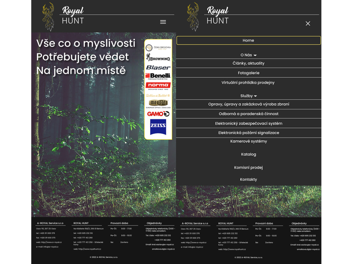The height and width of the screenshot is (264, 352).
Task: Open Články, aktuality menu item
Action: tap(249, 63)
